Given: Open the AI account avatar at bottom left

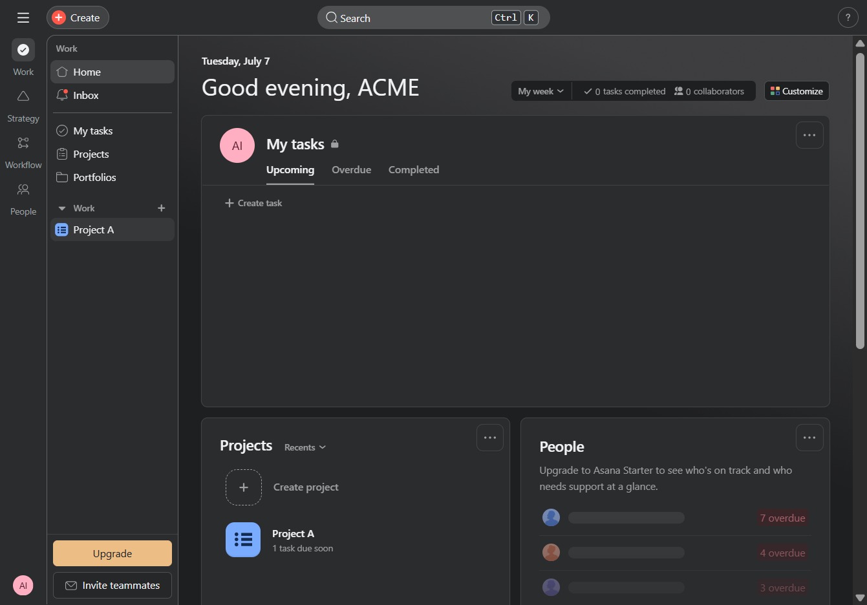Looking at the screenshot, I should pos(23,586).
